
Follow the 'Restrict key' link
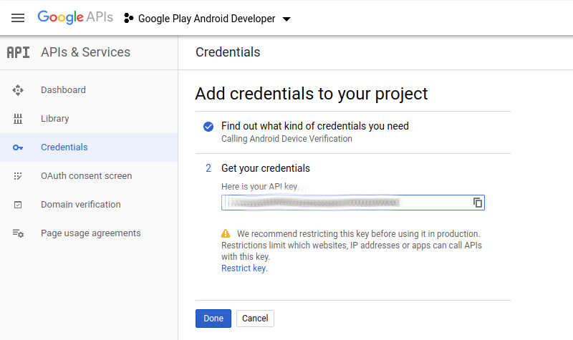click(x=244, y=268)
